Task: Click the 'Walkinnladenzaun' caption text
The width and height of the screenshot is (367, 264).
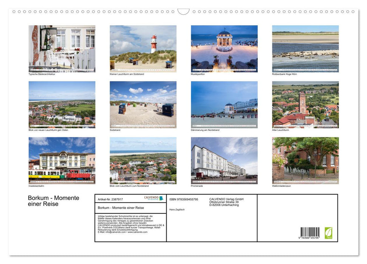Action: click(x=281, y=186)
